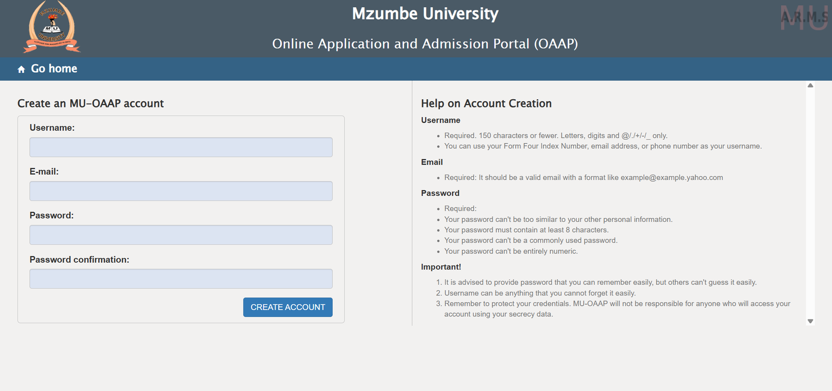
Task: Click the "Help on Account Creation" heading
Action: 486,103
